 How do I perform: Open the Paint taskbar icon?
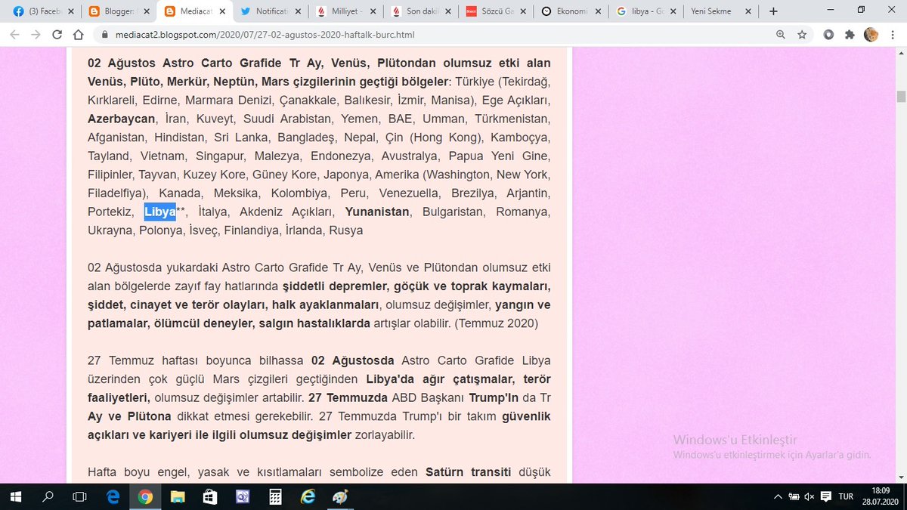tap(340, 496)
